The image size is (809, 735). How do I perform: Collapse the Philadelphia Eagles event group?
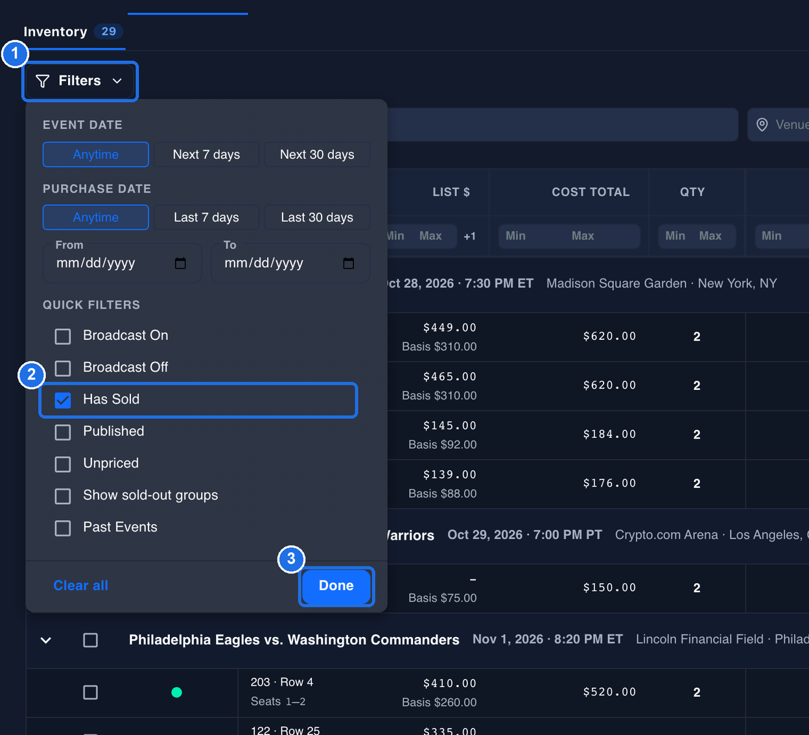tap(46, 640)
